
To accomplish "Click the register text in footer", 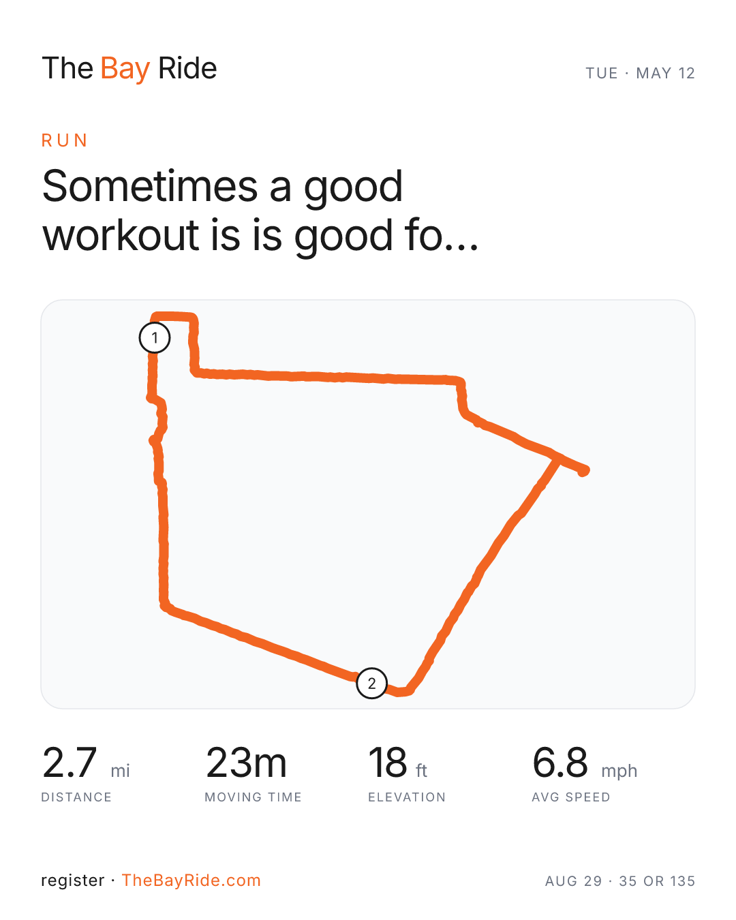I will click(73, 880).
